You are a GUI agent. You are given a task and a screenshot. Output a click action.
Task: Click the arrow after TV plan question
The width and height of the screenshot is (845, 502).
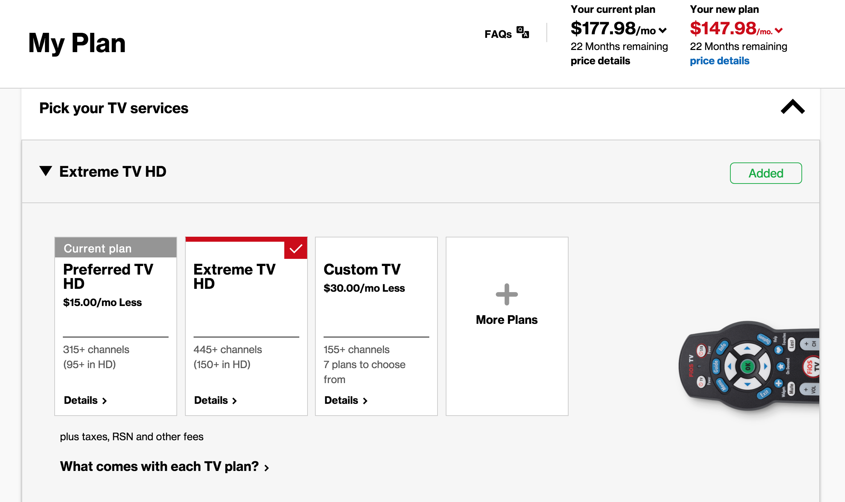266,468
